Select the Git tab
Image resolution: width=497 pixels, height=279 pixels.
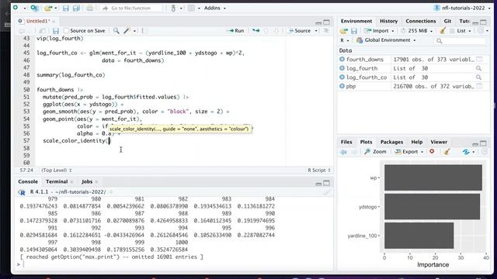click(447, 21)
